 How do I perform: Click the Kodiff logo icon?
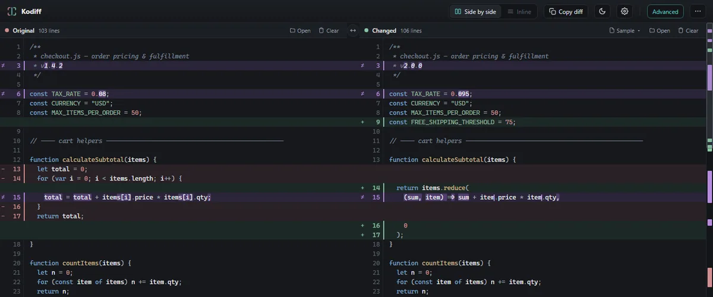click(x=12, y=11)
